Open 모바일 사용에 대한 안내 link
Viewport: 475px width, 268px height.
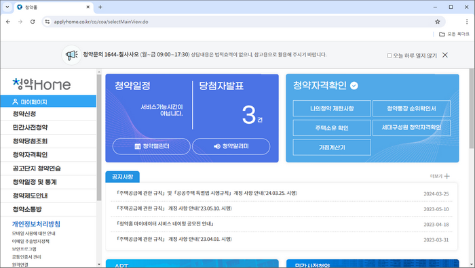click(x=34, y=233)
